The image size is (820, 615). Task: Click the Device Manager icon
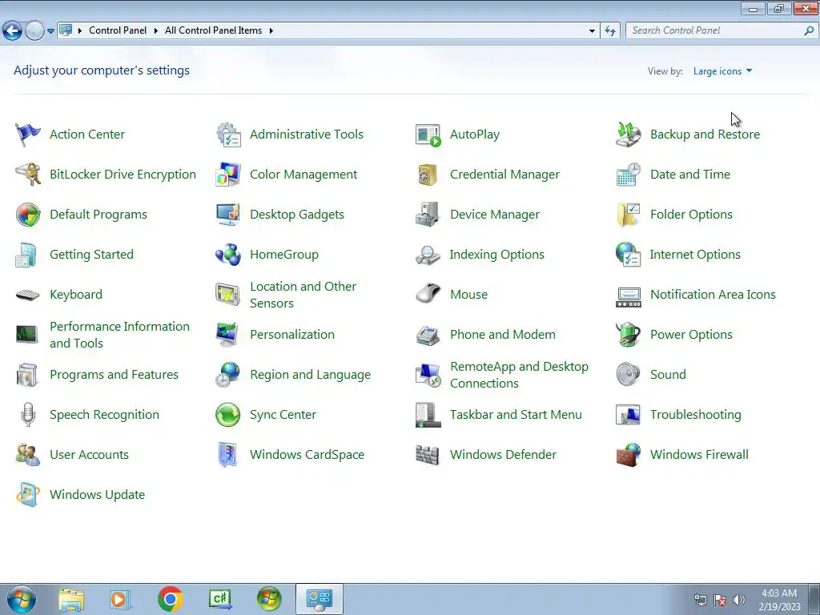pos(428,215)
